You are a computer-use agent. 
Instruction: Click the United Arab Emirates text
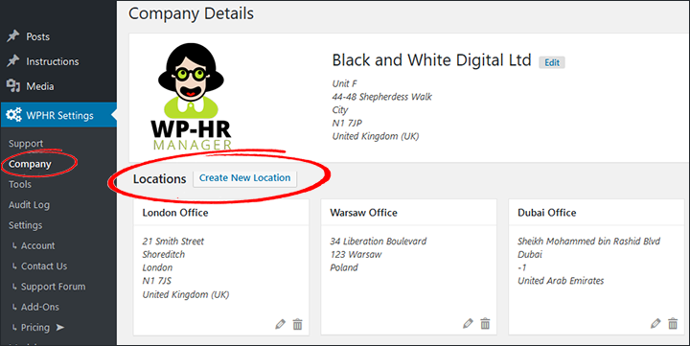(561, 281)
